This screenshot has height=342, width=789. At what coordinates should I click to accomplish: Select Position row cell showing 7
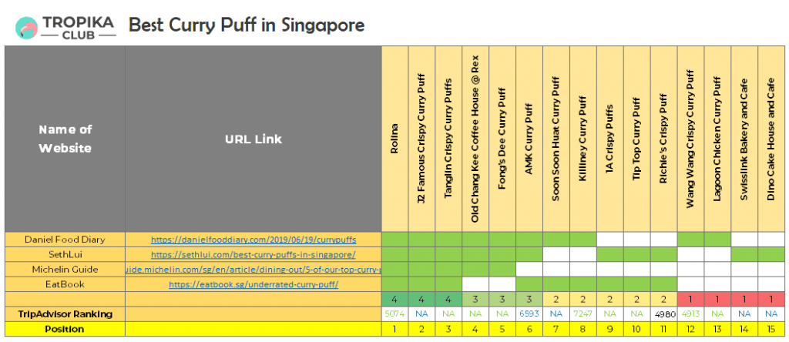[556, 330]
